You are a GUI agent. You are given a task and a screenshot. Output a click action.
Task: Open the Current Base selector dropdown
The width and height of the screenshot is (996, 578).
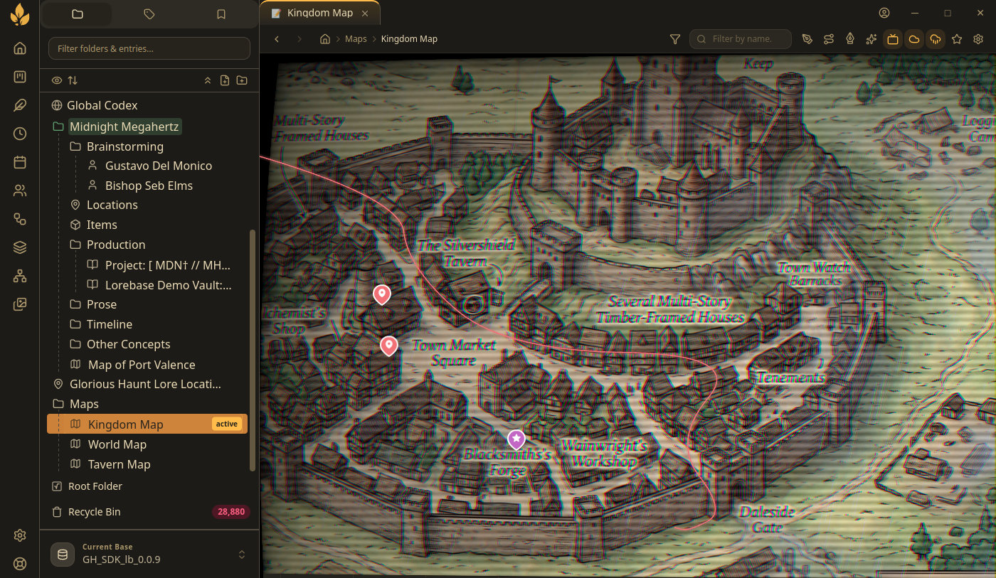(149, 554)
